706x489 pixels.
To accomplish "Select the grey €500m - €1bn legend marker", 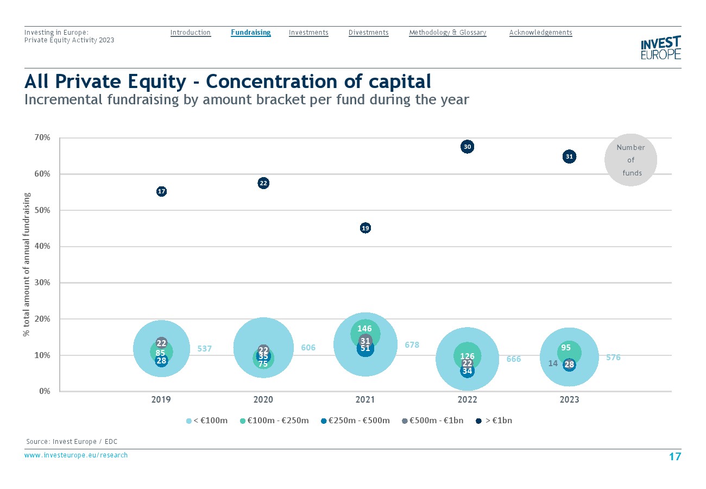I will coord(405,421).
